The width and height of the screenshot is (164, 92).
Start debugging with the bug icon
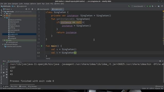click(150, 6)
